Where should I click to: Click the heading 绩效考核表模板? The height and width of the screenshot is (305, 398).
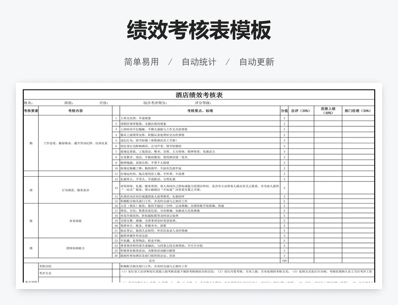tap(199, 30)
